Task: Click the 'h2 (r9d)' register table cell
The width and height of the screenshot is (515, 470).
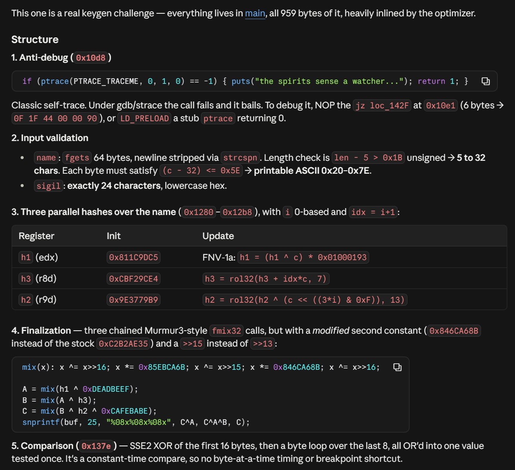Action: (x=38, y=300)
